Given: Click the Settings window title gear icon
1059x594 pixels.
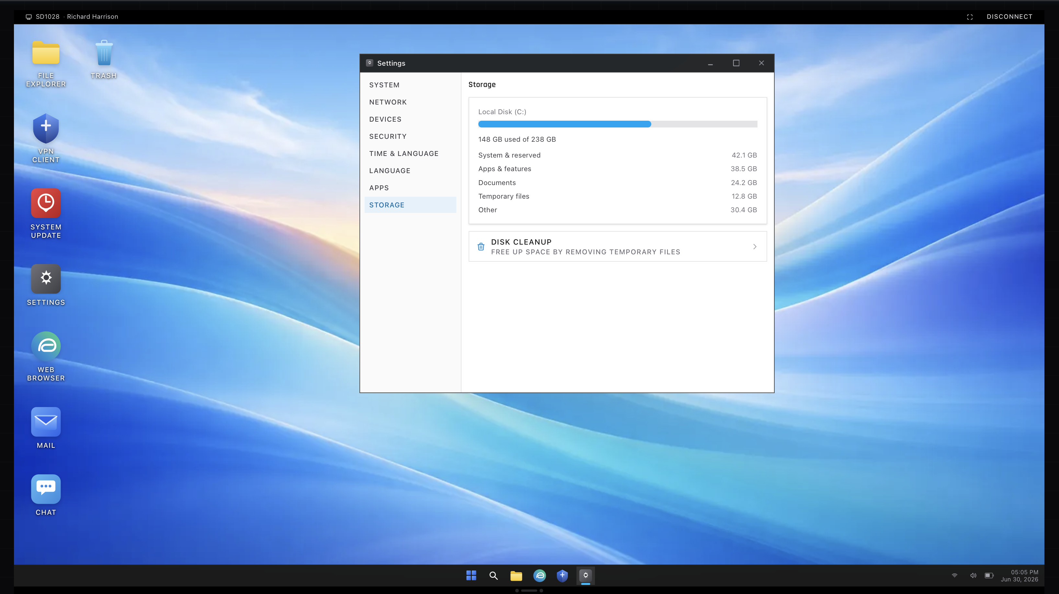Looking at the screenshot, I should click(x=369, y=63).
